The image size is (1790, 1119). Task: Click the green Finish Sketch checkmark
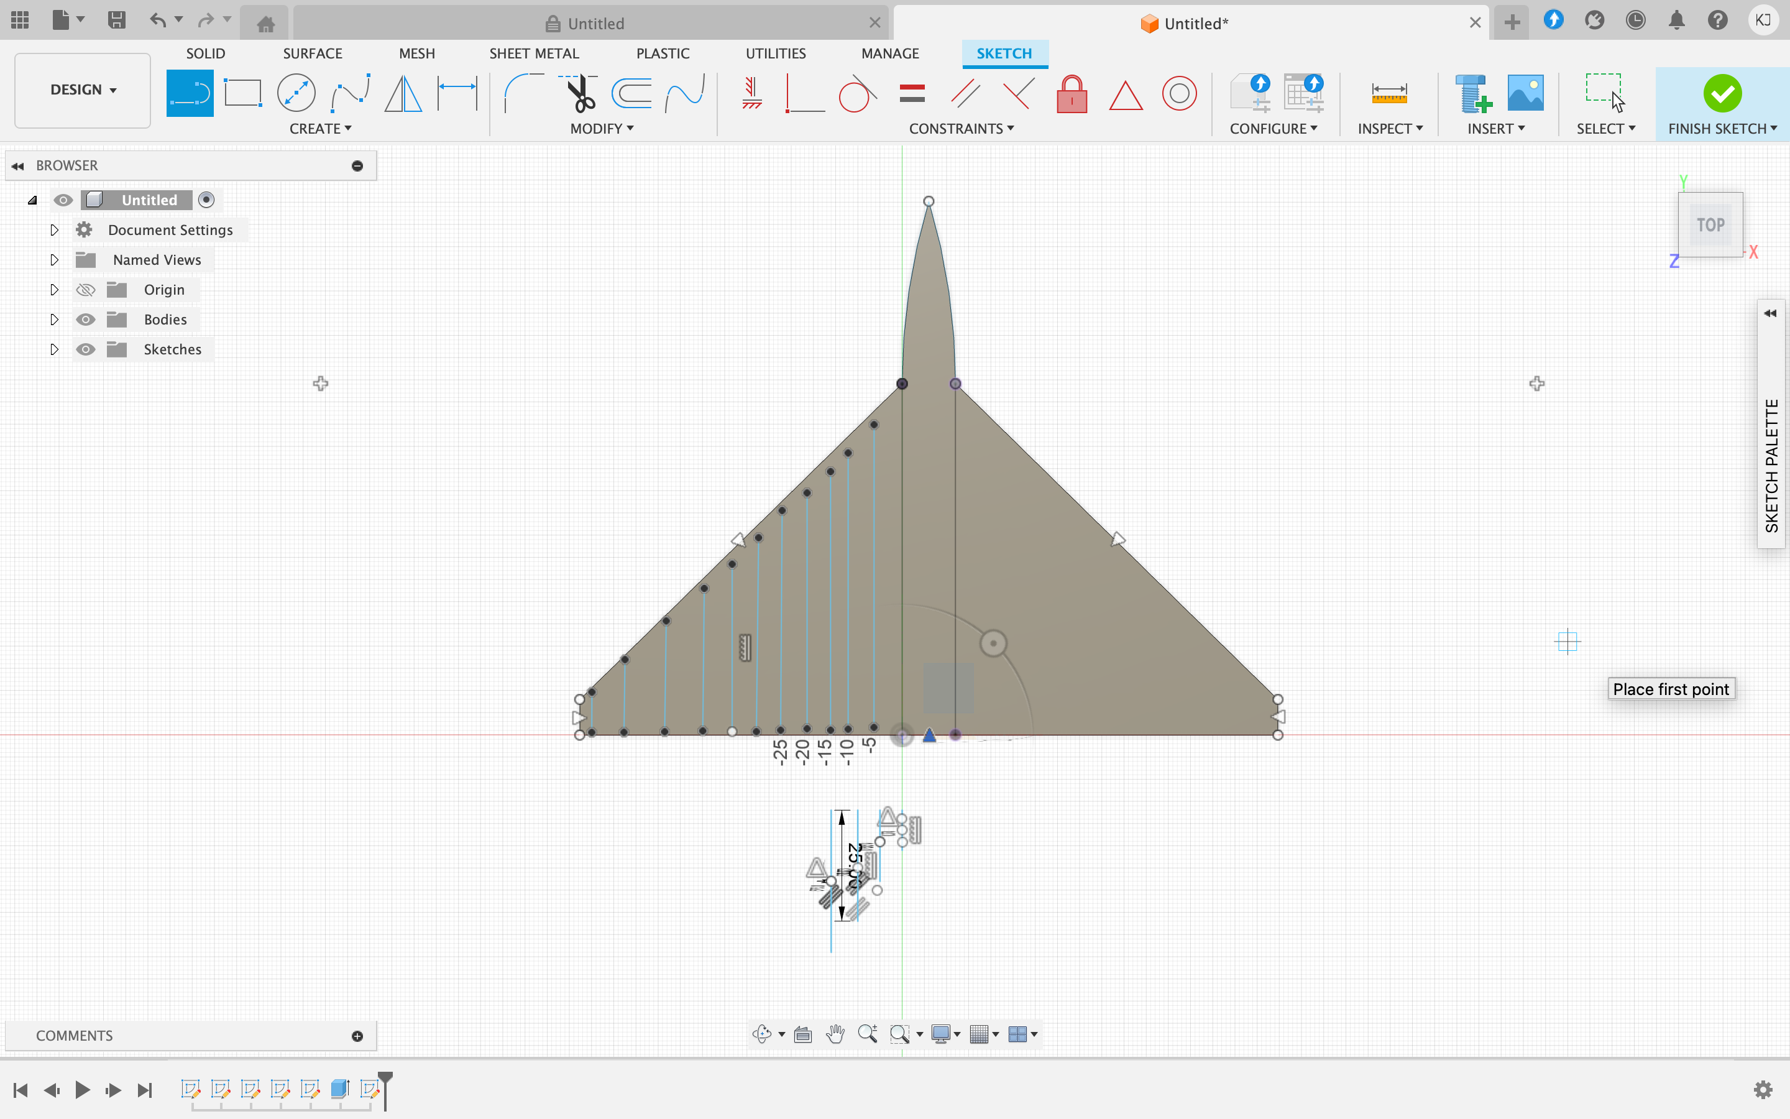coord(1722,93)
